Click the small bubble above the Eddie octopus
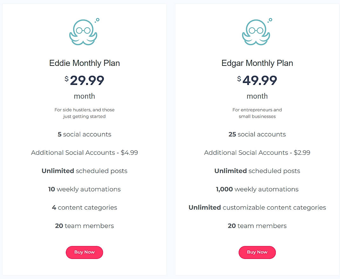This screenshot has width=340, height=279. coord(98,19)
